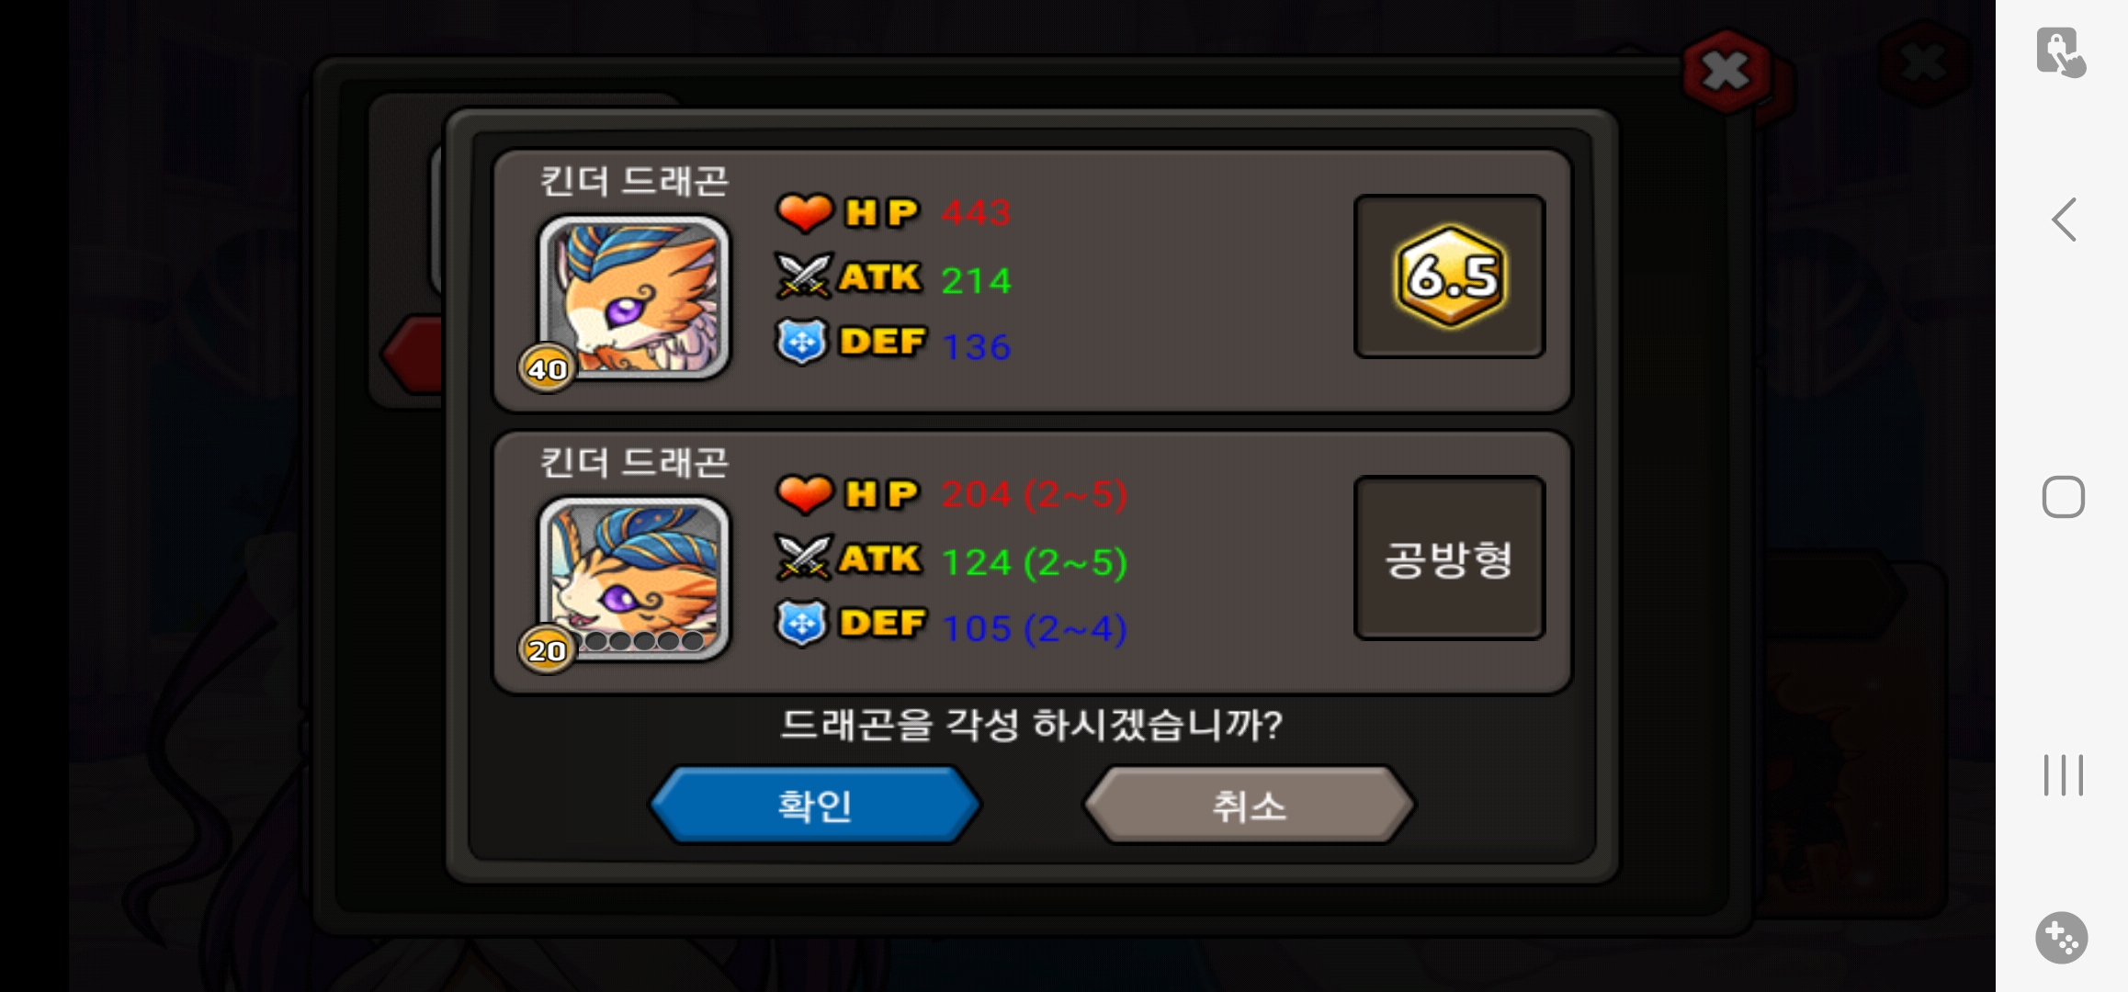2128x992 pixels.
Task: Select the 공방형 type box
Action: pos(1449,558)
